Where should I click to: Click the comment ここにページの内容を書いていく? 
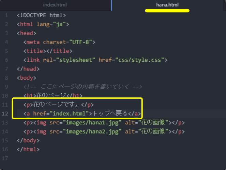tap(83, 87)
